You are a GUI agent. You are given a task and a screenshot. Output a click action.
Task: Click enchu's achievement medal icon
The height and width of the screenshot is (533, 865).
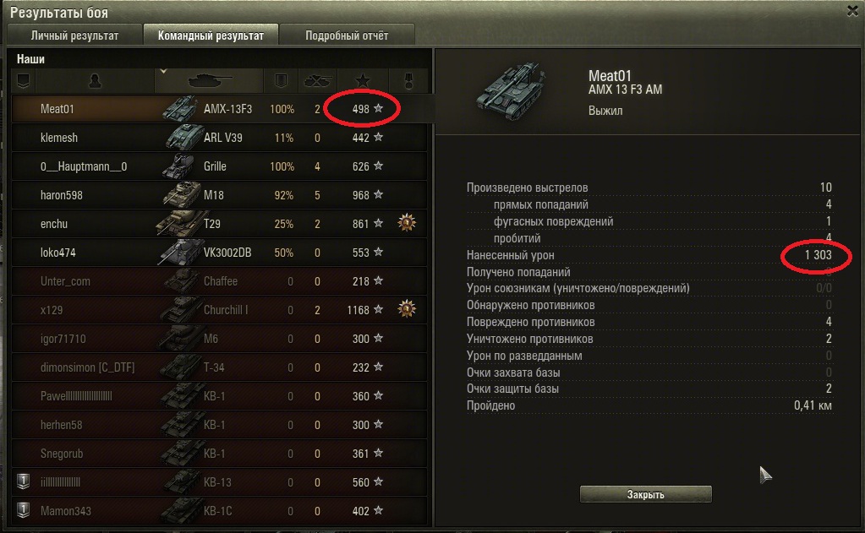point(407,223)
